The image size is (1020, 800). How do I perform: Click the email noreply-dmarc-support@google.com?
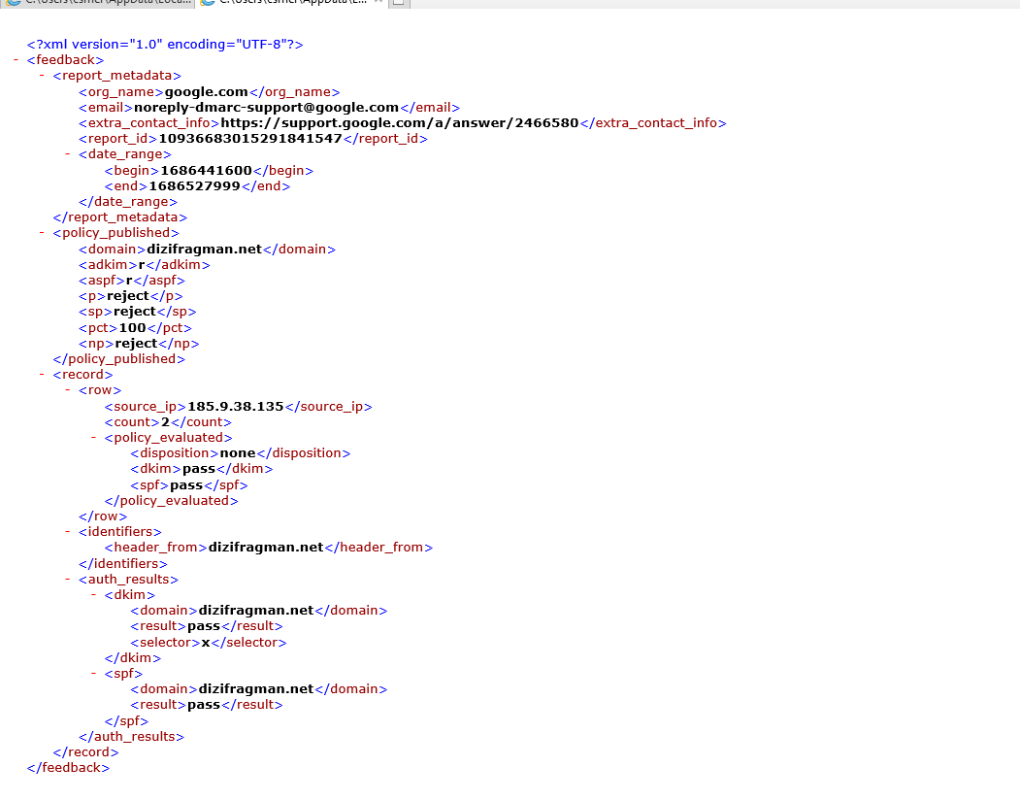[x=266, y=108]
